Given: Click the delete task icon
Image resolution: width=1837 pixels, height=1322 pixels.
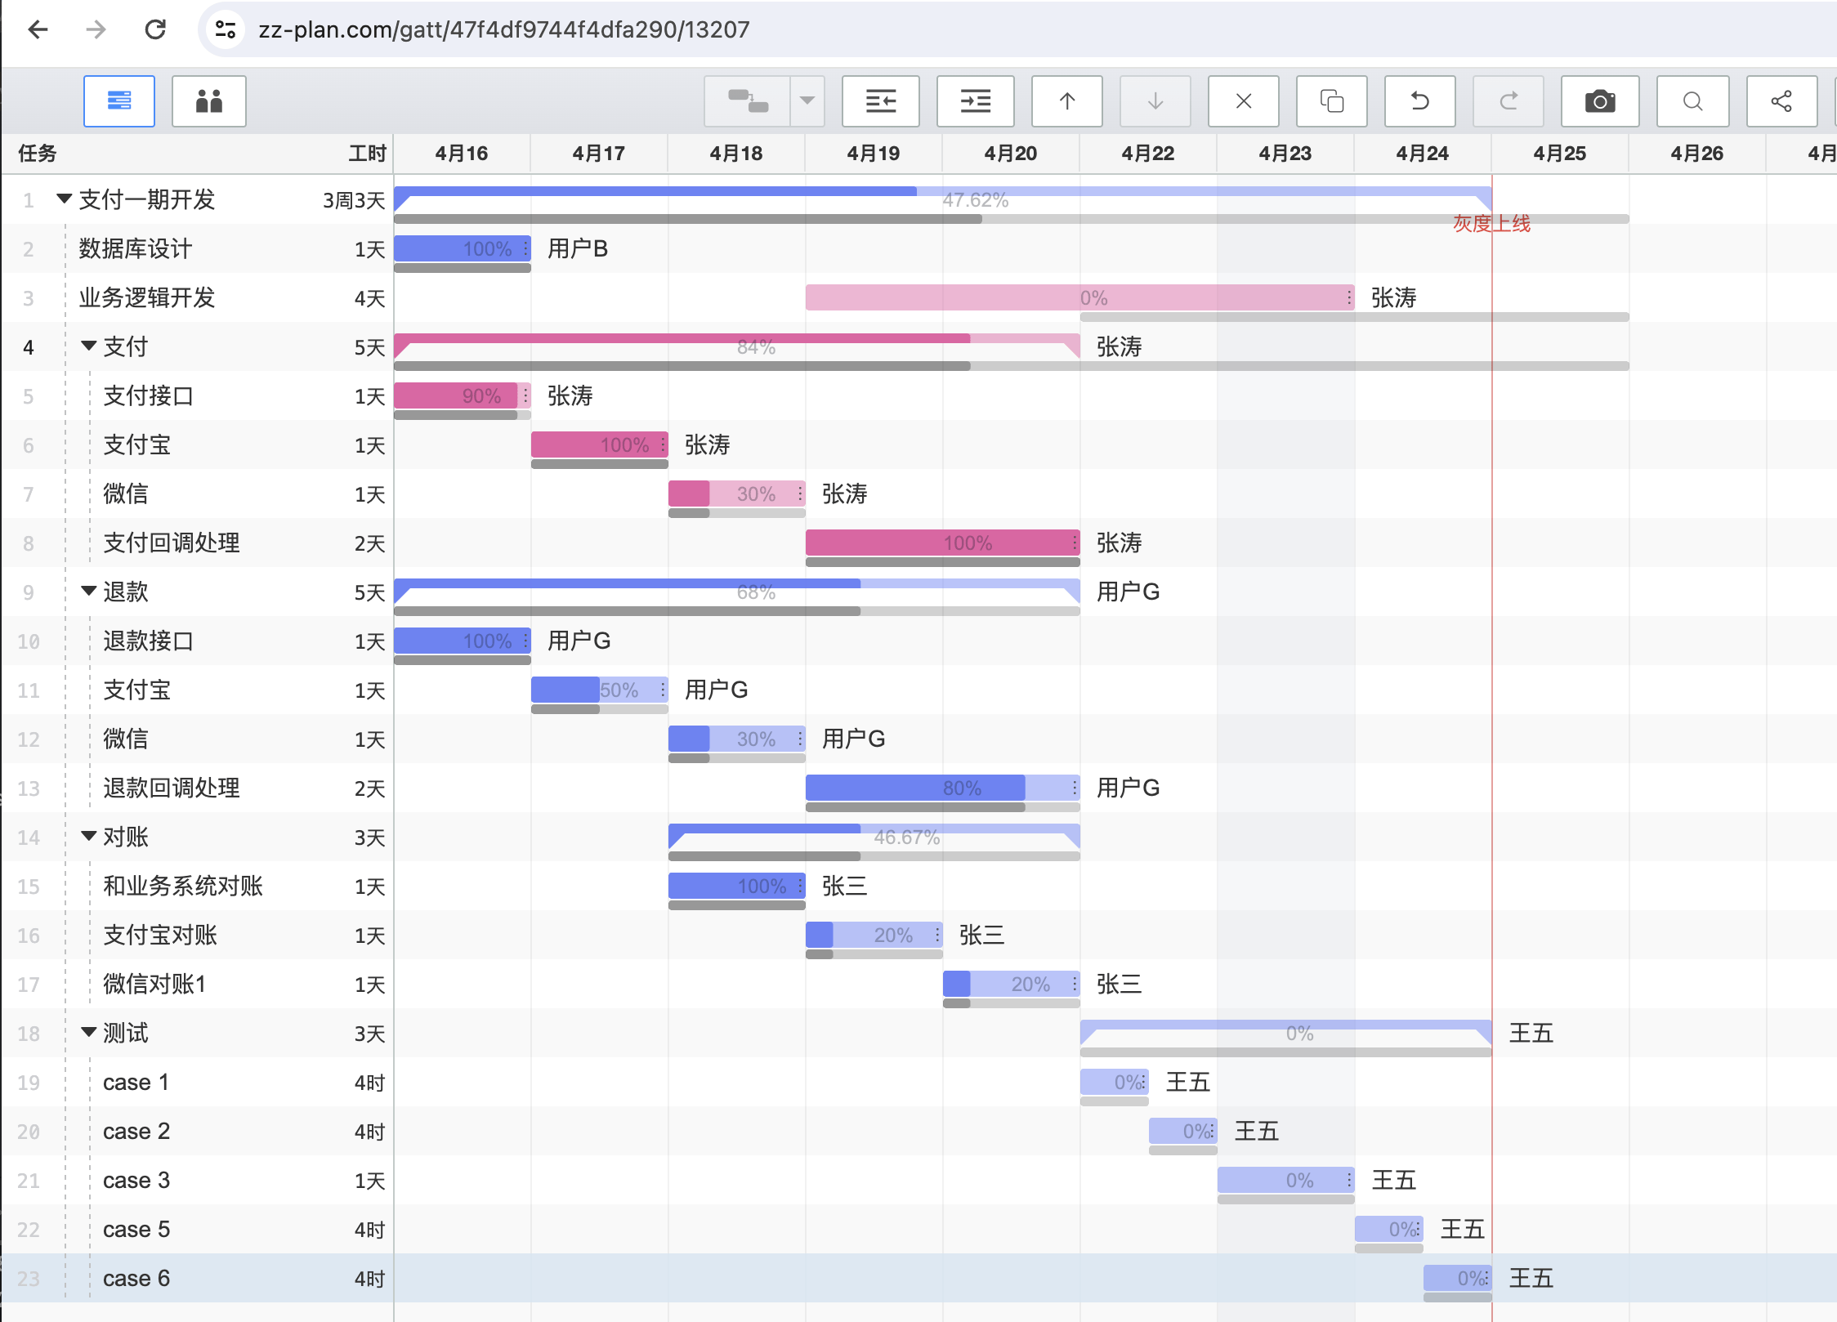Looking at the screenshot, I should coord(1244,100).
